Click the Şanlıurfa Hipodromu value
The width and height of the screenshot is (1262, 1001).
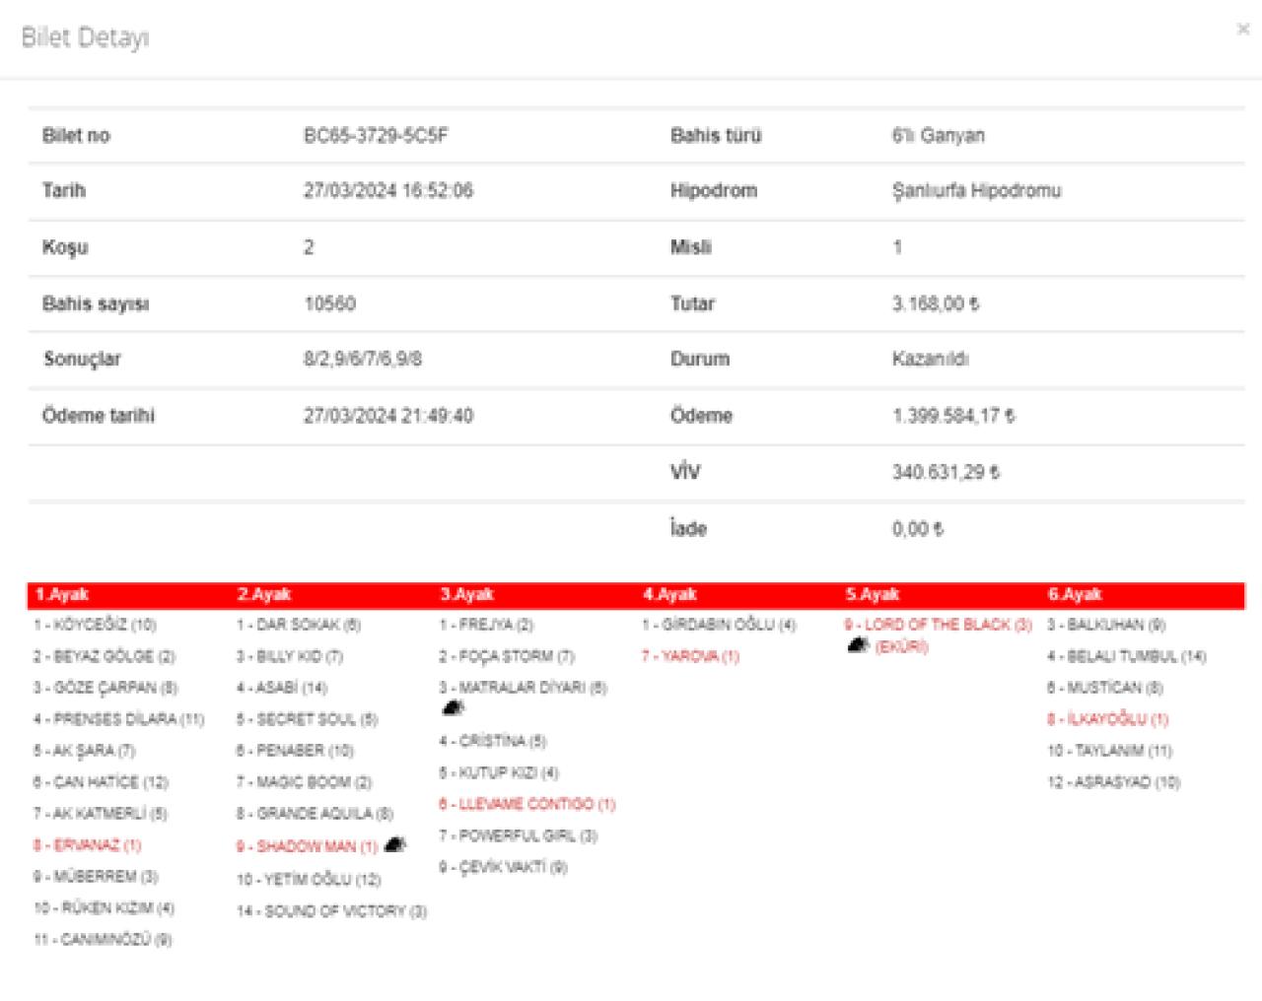click(976, 191)
